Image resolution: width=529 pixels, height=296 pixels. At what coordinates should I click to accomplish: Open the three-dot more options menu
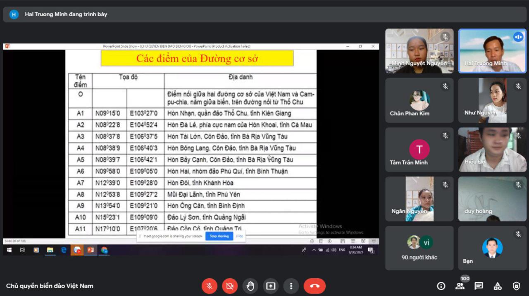(x=291, y=286)
